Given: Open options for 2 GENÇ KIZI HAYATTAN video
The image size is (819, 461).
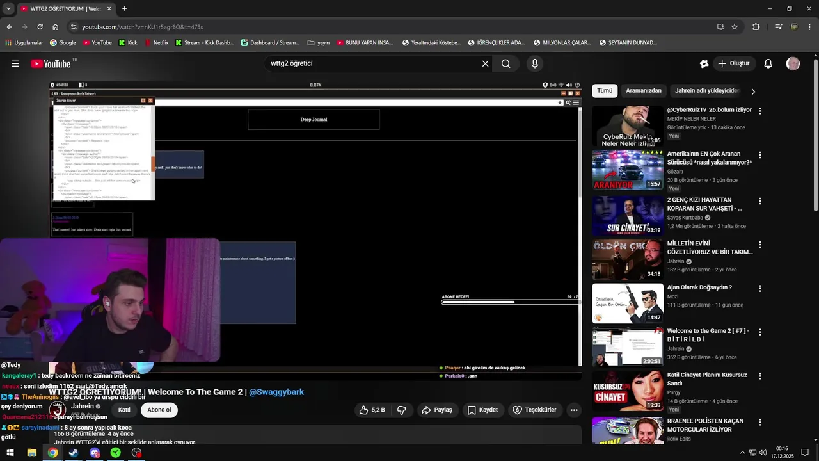Looking at the screenshot, I should (760, 201).
